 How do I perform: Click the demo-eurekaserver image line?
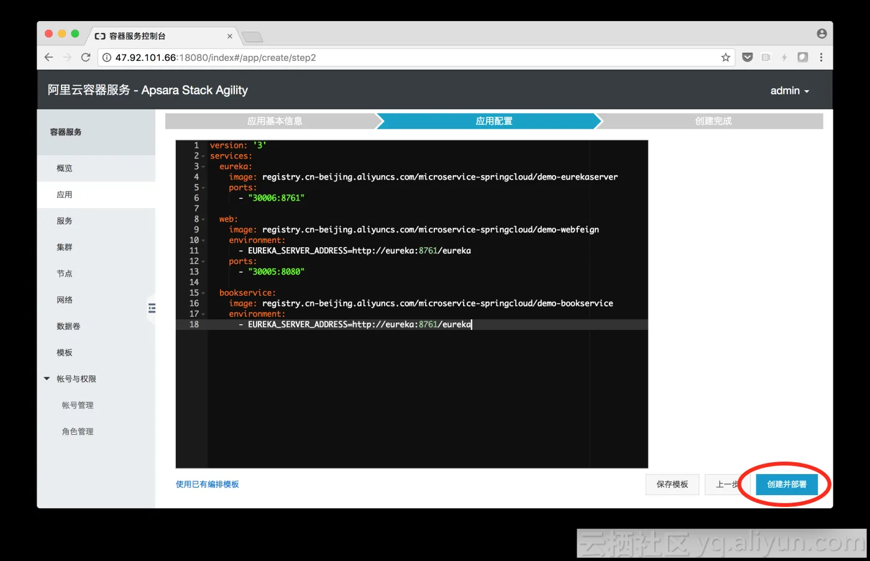point(423,177)
